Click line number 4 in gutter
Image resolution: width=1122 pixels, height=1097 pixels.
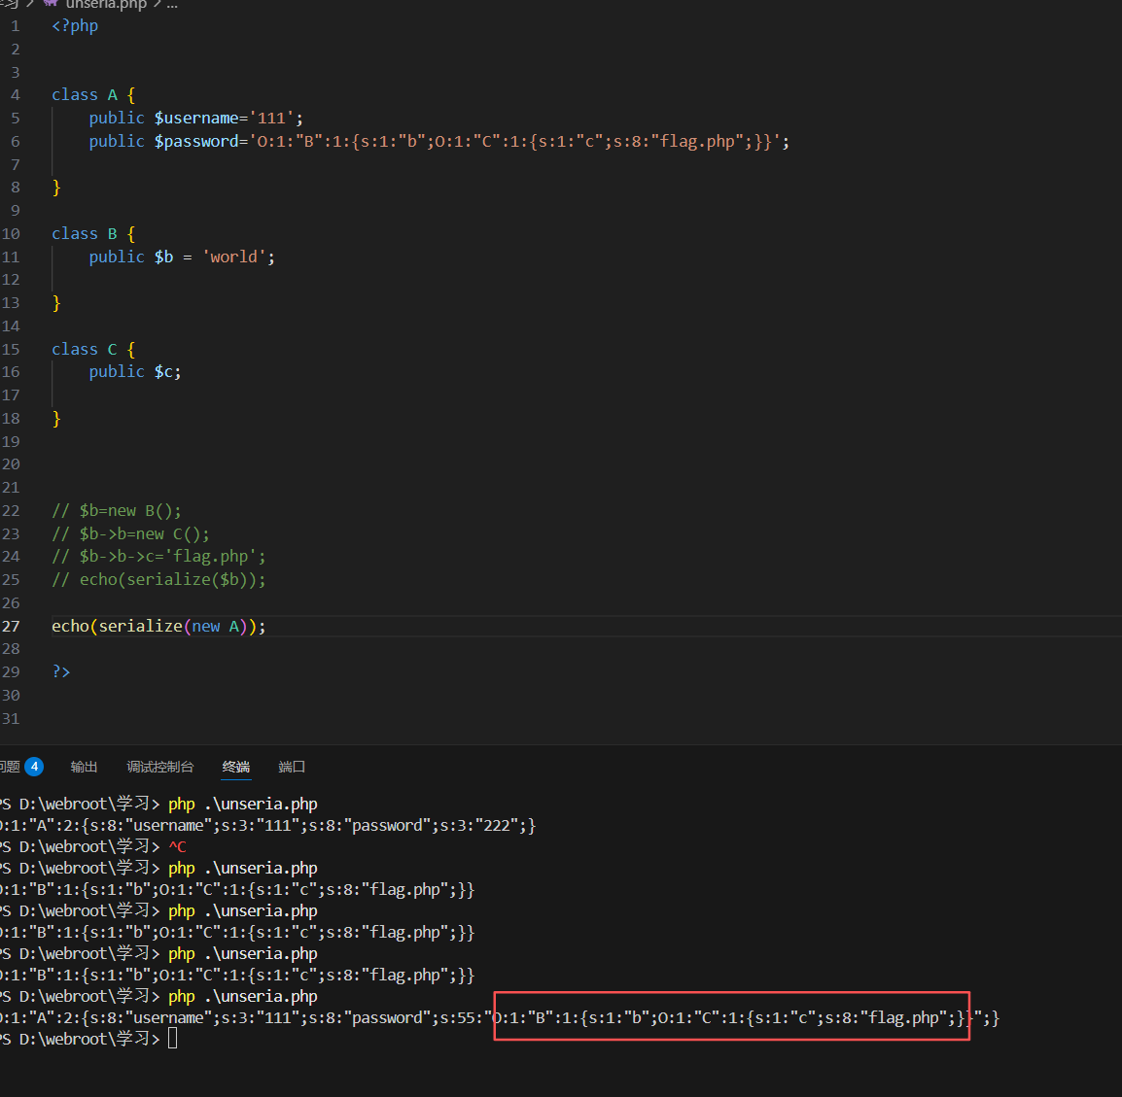point(15,95)
